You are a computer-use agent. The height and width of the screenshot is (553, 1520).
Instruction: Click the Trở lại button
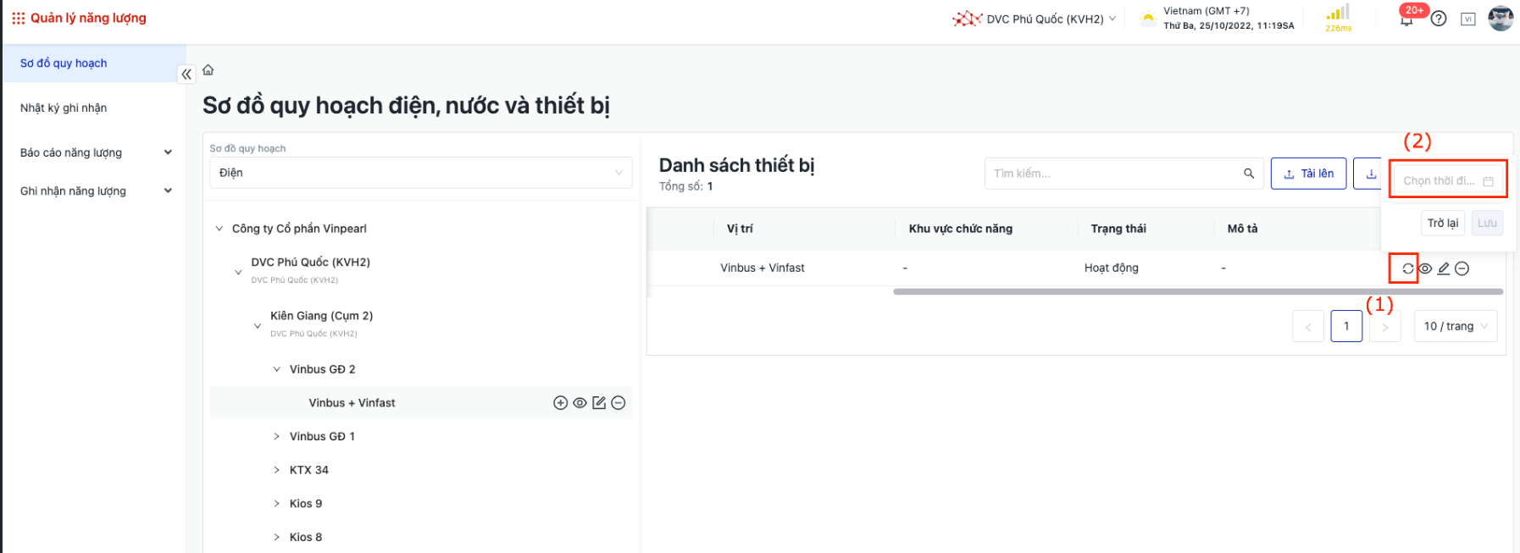coord(1442,223)
